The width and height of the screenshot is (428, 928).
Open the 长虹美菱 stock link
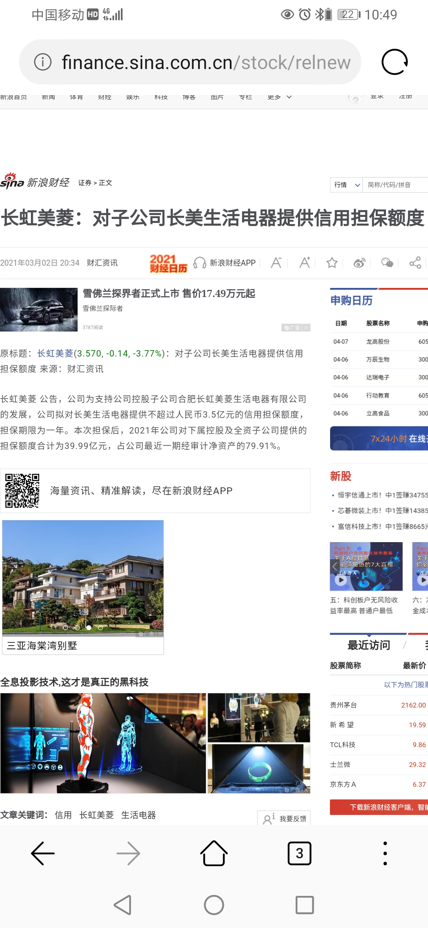click(x=55, y=353)
